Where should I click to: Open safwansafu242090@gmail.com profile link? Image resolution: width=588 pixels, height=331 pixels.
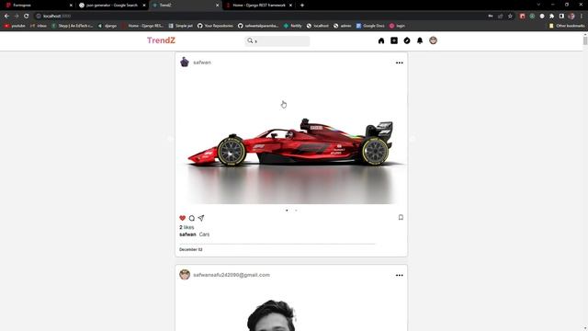click(232, 275)
